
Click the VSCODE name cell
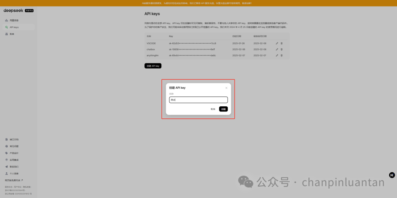coord(151,43)
